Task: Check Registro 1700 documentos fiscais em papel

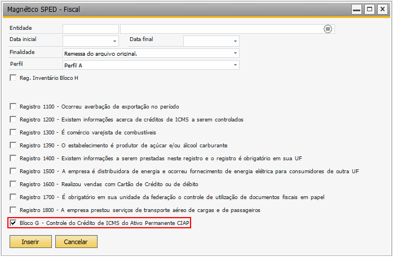Action: [13, 197]
